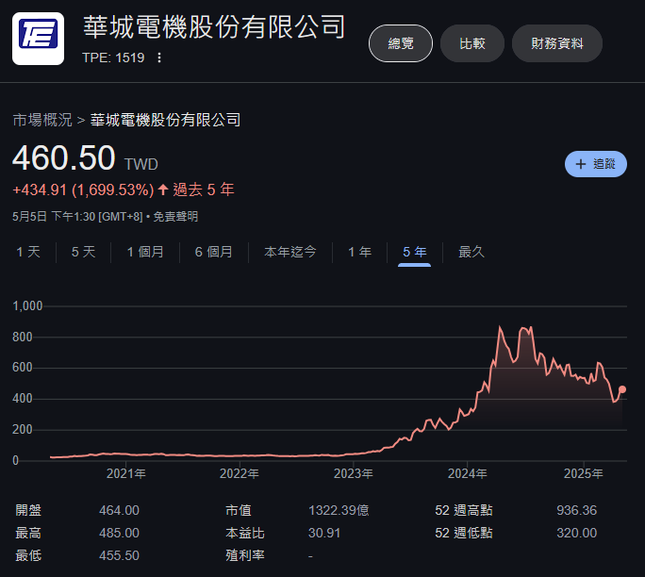Select the 1 個月 time range
The image size is (645, 577).
145,252
